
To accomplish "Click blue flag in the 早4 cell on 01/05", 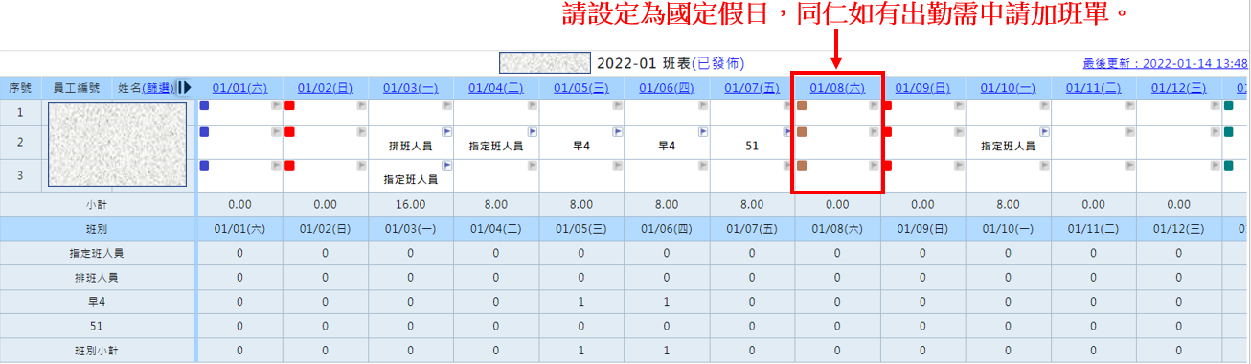I will pyautogui.click(x=618, y=131).
